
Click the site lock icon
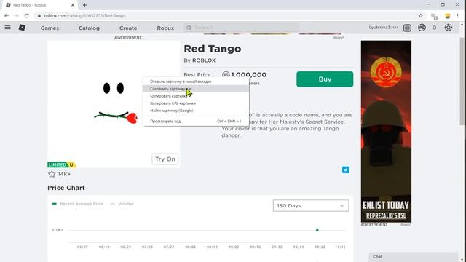(39, 16)
